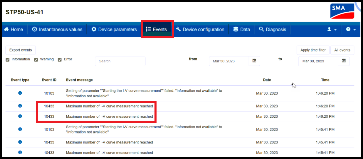The width and height of the screenshot is (363, 159).
Task: Expand the user account dropdown
Action: point(332,30)
